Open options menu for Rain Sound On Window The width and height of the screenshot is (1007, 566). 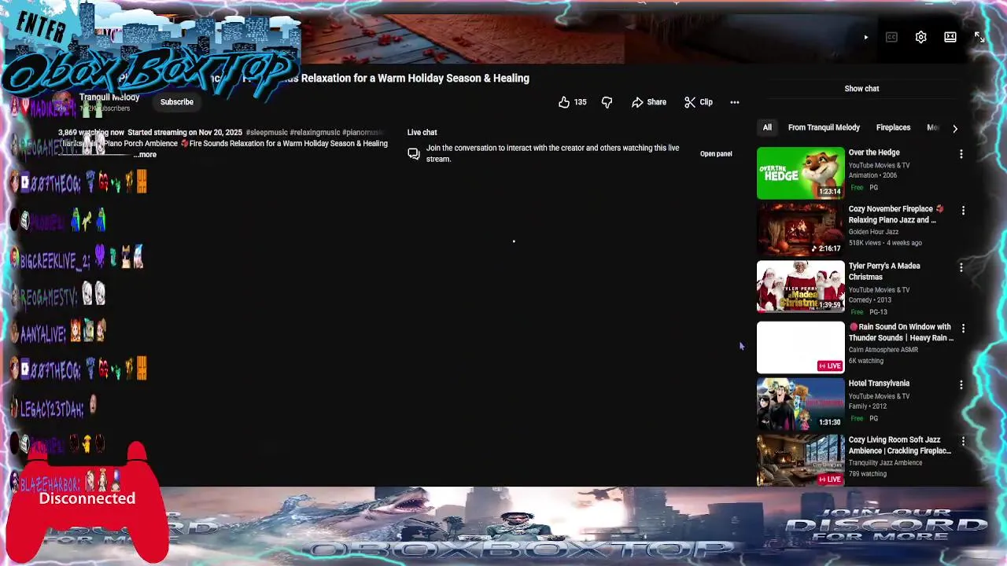[x=963, y=329]
